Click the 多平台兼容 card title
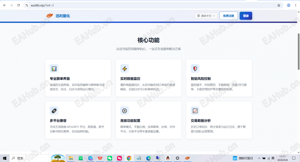The width and height of the screenshot is (300, 162). click(58, 121)
